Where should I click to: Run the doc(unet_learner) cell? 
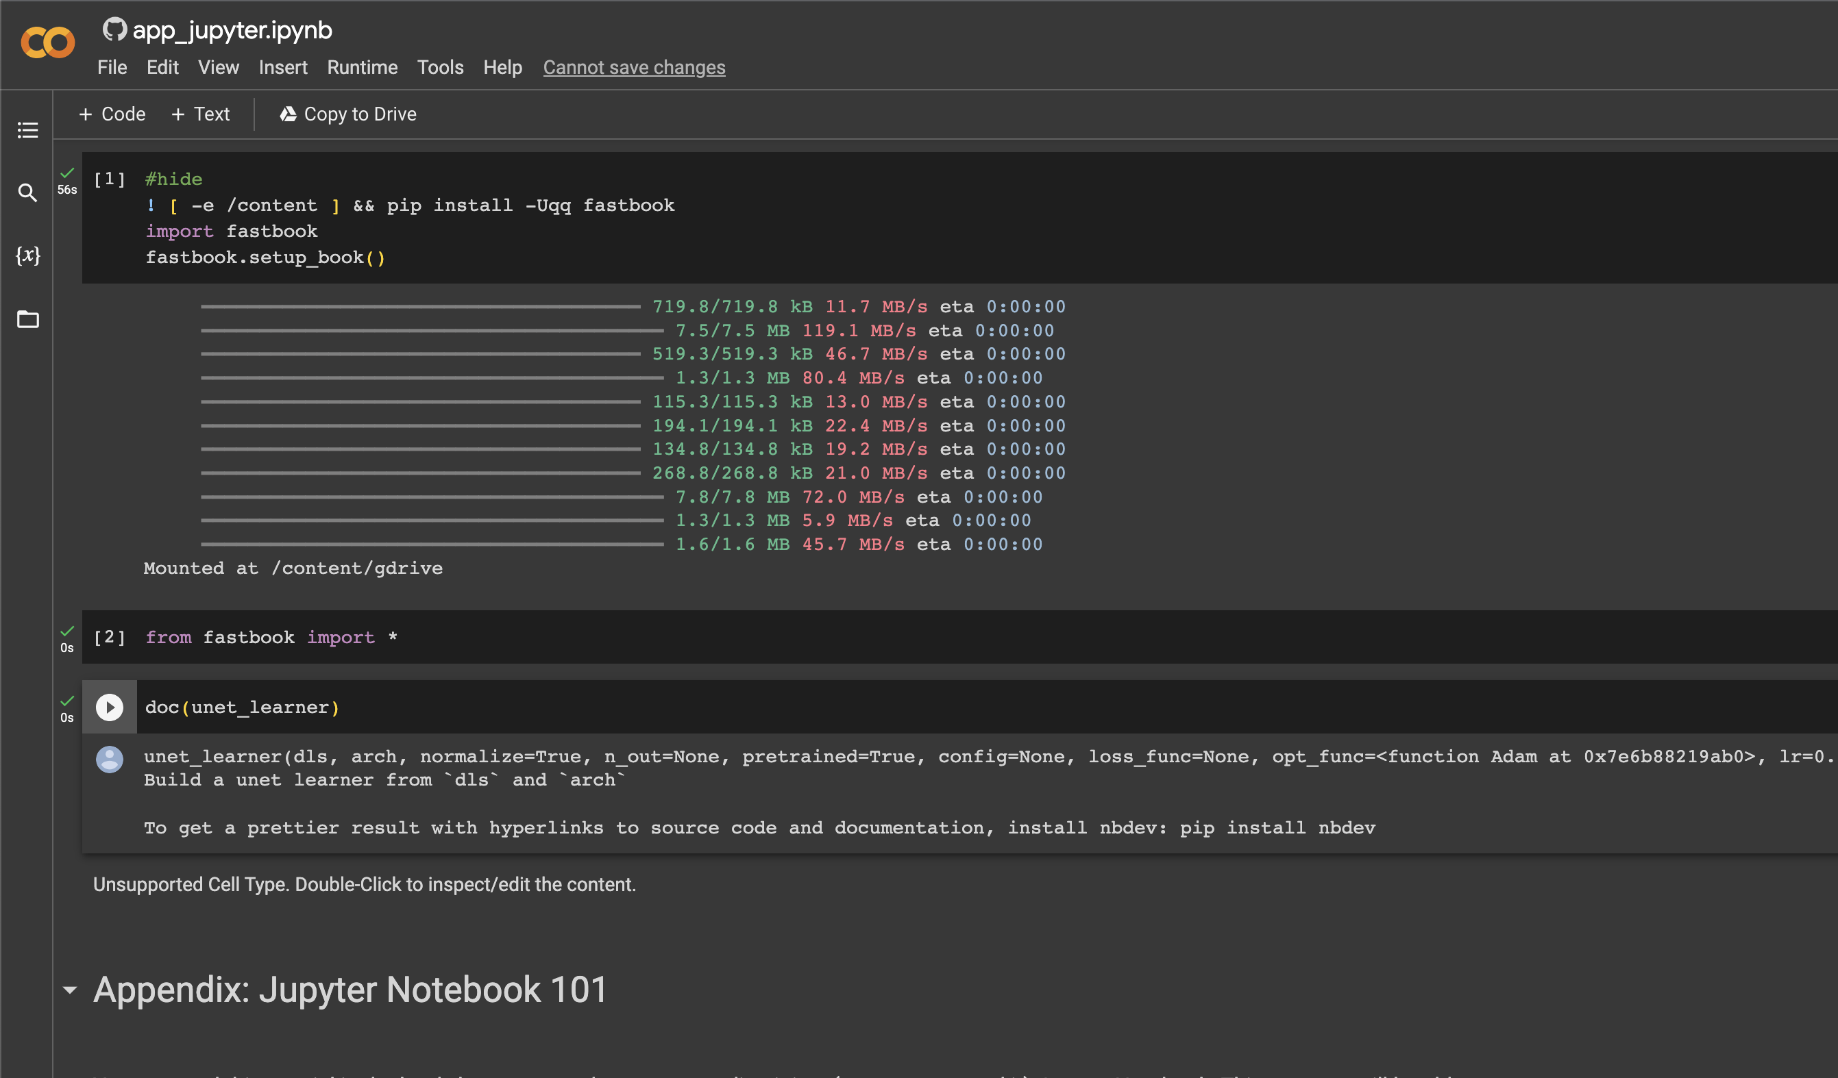click(x=110, y=707)
